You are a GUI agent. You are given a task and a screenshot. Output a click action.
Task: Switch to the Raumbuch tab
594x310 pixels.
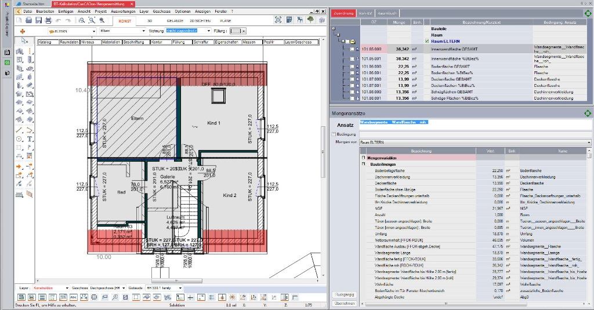[x=388, y=13]
